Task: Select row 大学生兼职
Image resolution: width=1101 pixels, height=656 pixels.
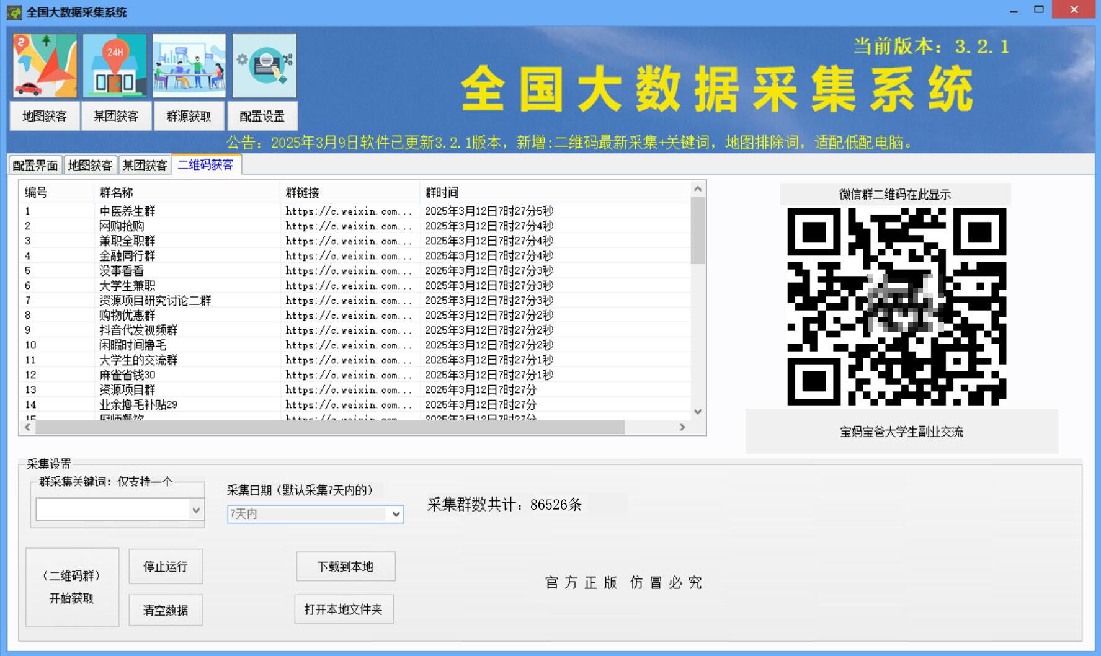Action: 355,285
